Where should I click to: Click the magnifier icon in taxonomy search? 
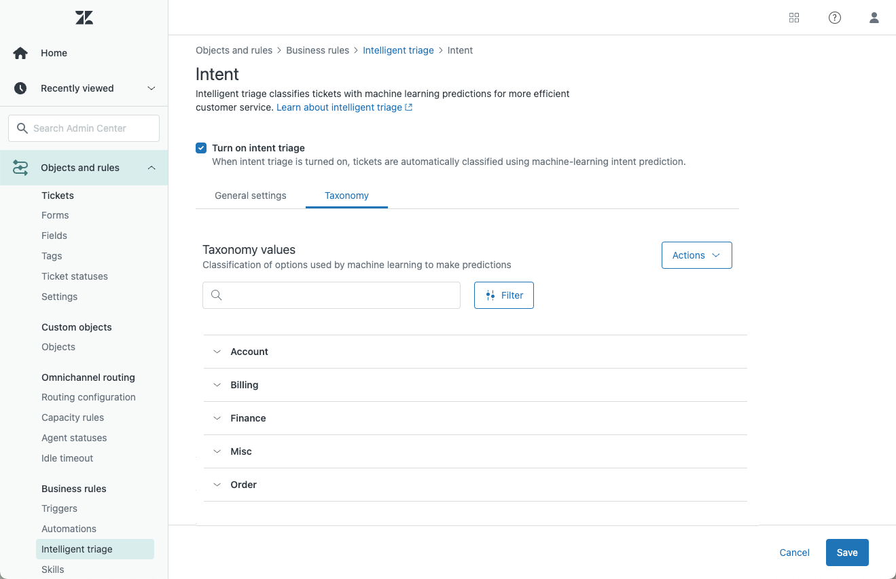pos(217,295)
